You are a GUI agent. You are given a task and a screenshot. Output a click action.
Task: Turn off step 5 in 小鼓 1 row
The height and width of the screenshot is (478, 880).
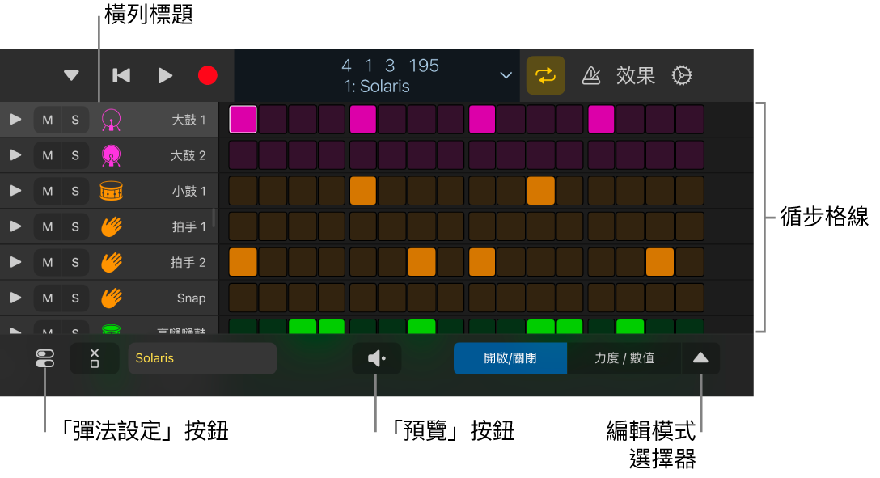coord(362,191)
